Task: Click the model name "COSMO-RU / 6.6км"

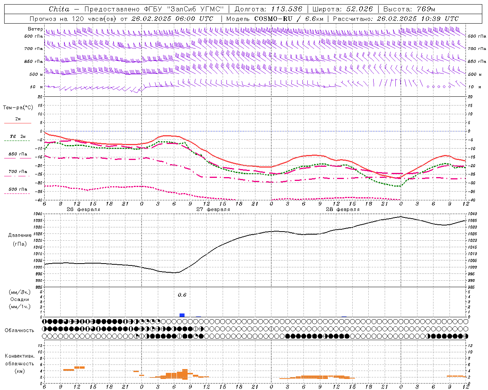Action: tap(289, 19)
